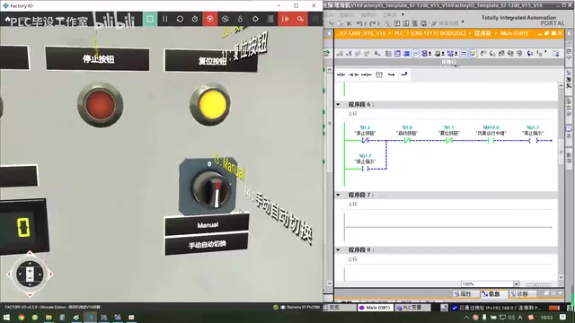This screenshot has width=575, height=323.
Task: Click the 停止按钮 label plate
Action: (x=97, y=58)
